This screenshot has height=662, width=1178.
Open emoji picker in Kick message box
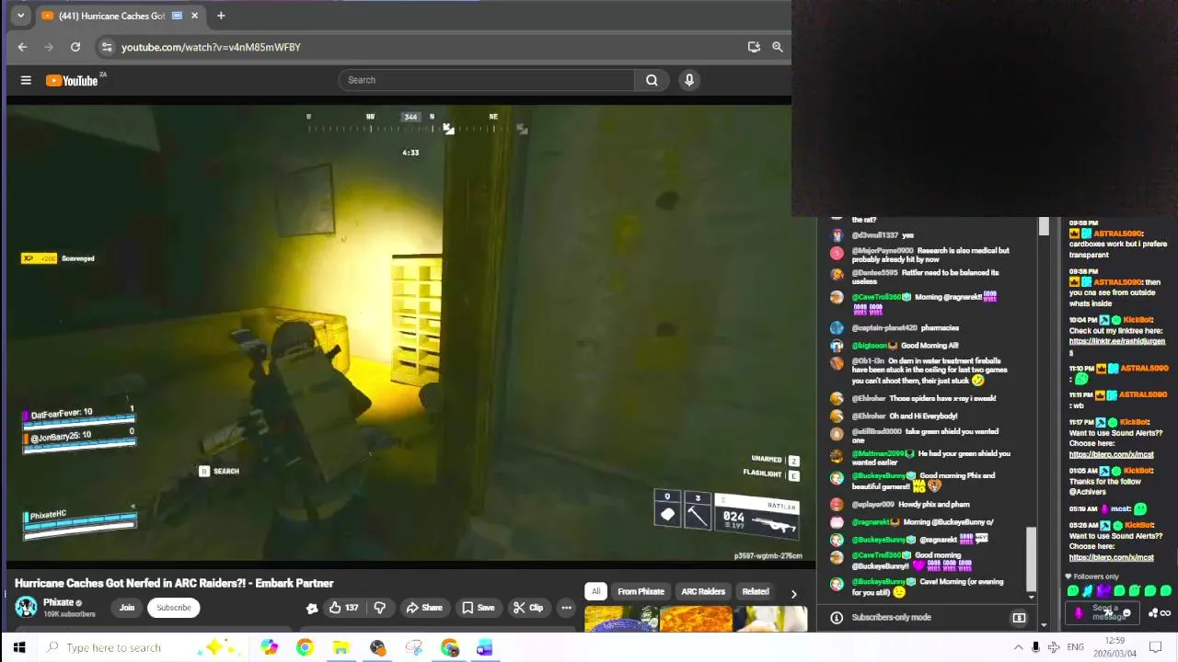(x=1126, y=613)
